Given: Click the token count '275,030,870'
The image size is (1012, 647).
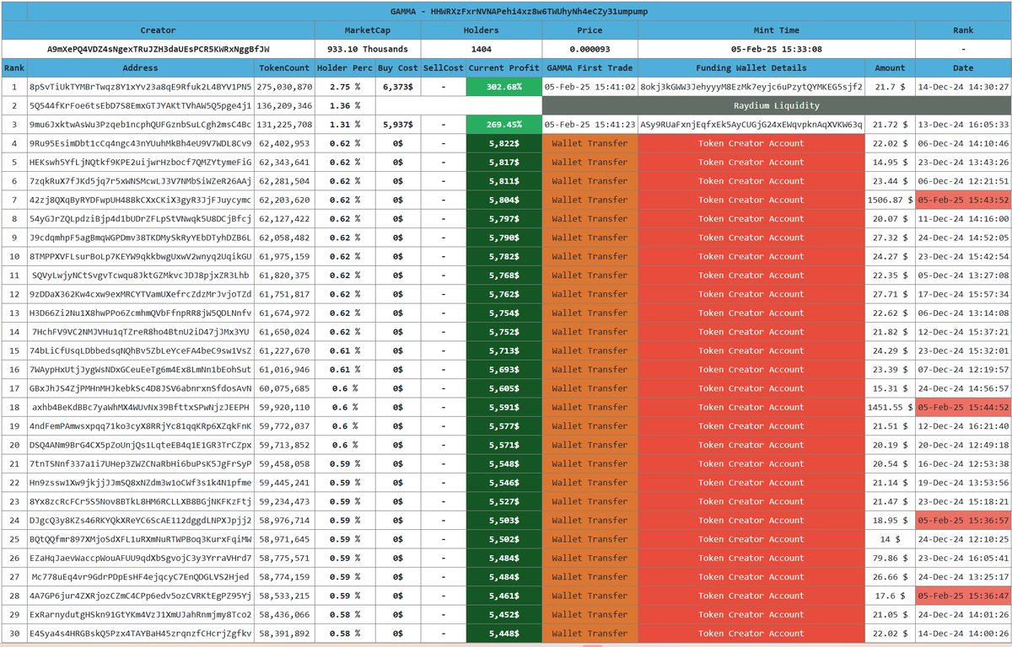Looking at the screenshot, I should (x=284, y=87).
